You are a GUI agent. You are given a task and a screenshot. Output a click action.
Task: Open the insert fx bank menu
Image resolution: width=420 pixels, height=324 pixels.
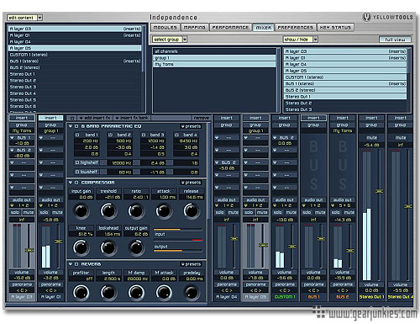tap(132, 118)
